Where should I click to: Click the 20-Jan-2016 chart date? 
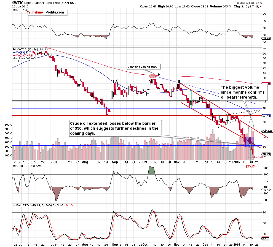tap(20, 6)
